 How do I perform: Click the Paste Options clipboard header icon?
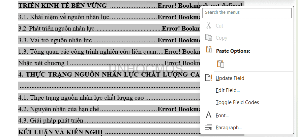click(x=209, y=49)
